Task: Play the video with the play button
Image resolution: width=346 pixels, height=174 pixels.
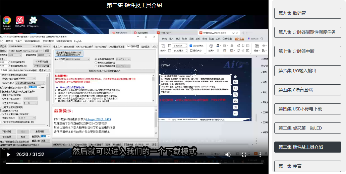Action: click(9, 155)
